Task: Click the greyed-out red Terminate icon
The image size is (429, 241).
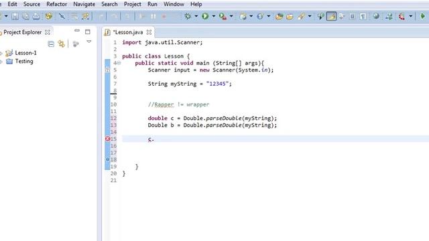Action: [x=164, y=16]
